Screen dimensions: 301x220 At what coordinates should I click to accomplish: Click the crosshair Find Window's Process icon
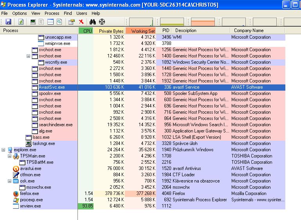coord(102,21)
